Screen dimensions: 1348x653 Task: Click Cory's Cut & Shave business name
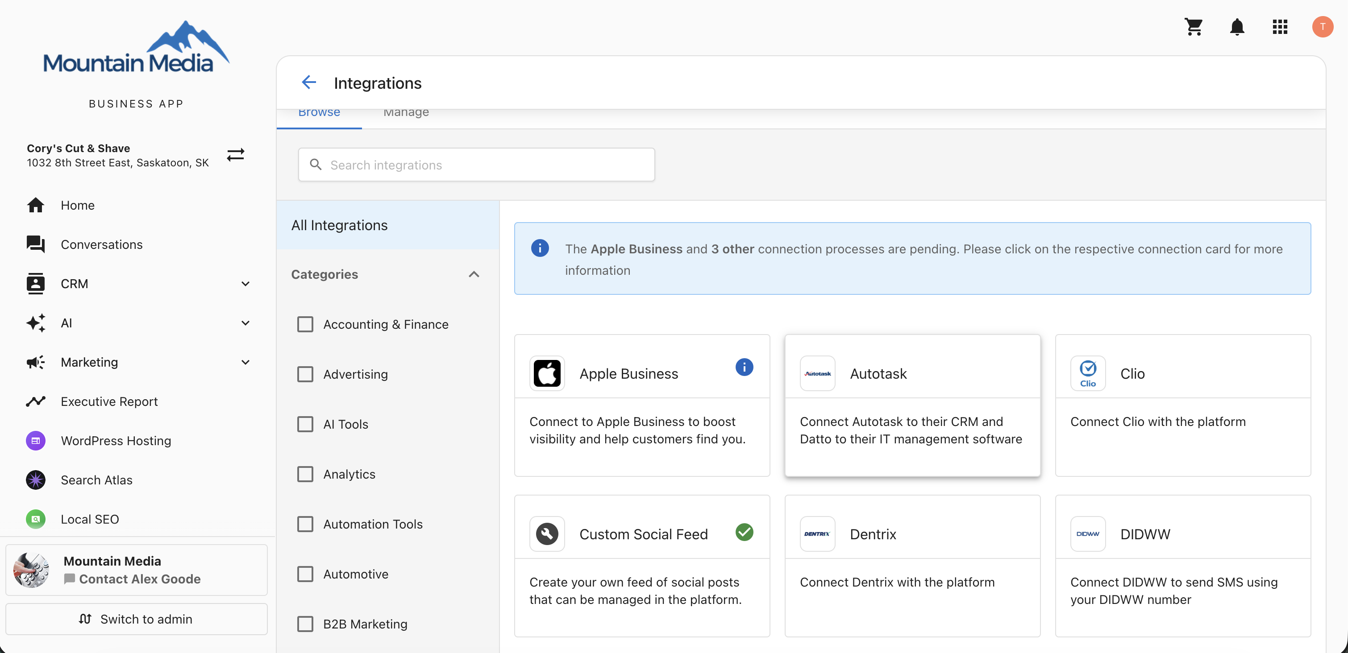pos(79,148)
